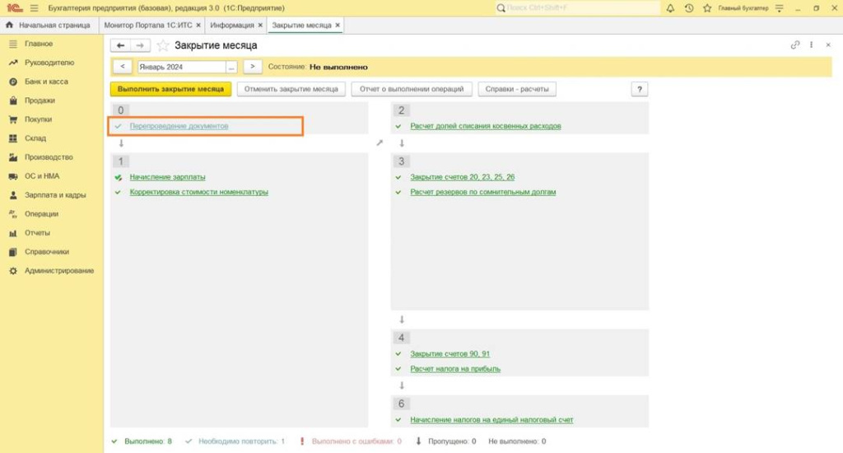Open the history clock icon
This screenshot has width=843, height=453.
point(689,8)
